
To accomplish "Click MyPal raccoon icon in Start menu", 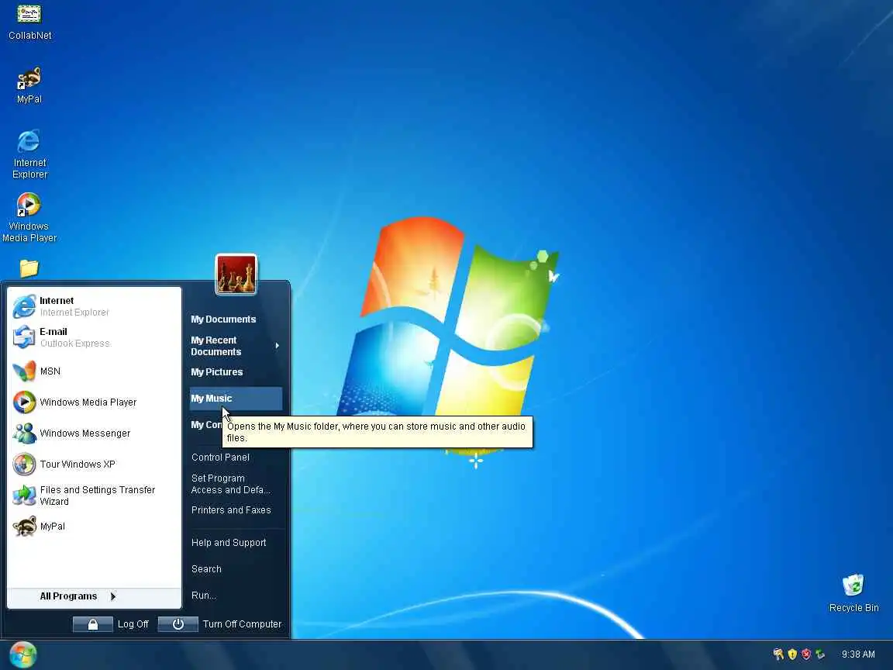I will point(24,527).
